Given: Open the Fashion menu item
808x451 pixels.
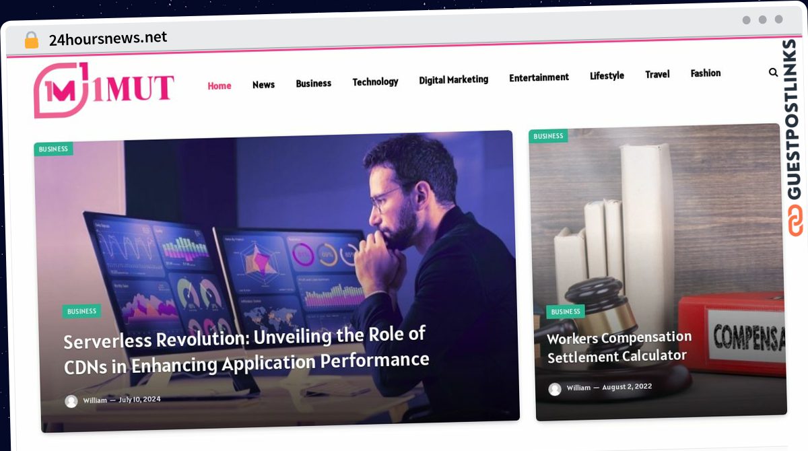Looking at the screenshot, I should [x=706, y=73].
